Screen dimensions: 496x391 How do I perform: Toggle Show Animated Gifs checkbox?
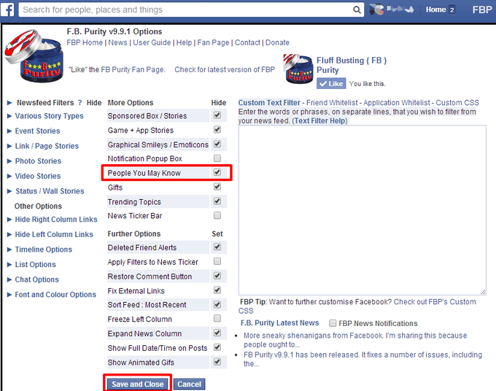click(x=217, y=362)
